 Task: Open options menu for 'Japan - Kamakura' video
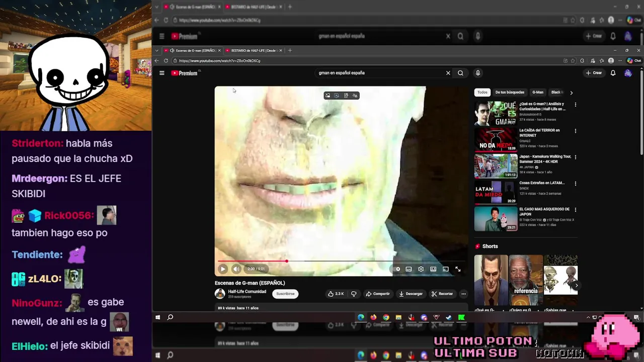click(x=576, y=157)
